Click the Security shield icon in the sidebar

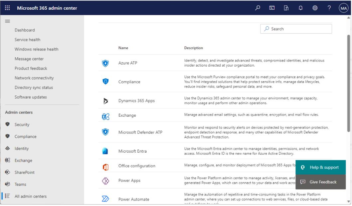(x=7, y=124)
